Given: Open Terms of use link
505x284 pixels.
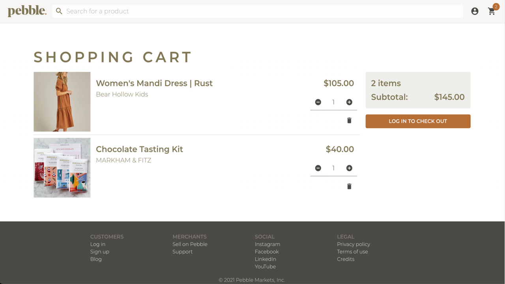Looking at the screenshot, I should tap(352, 252).
